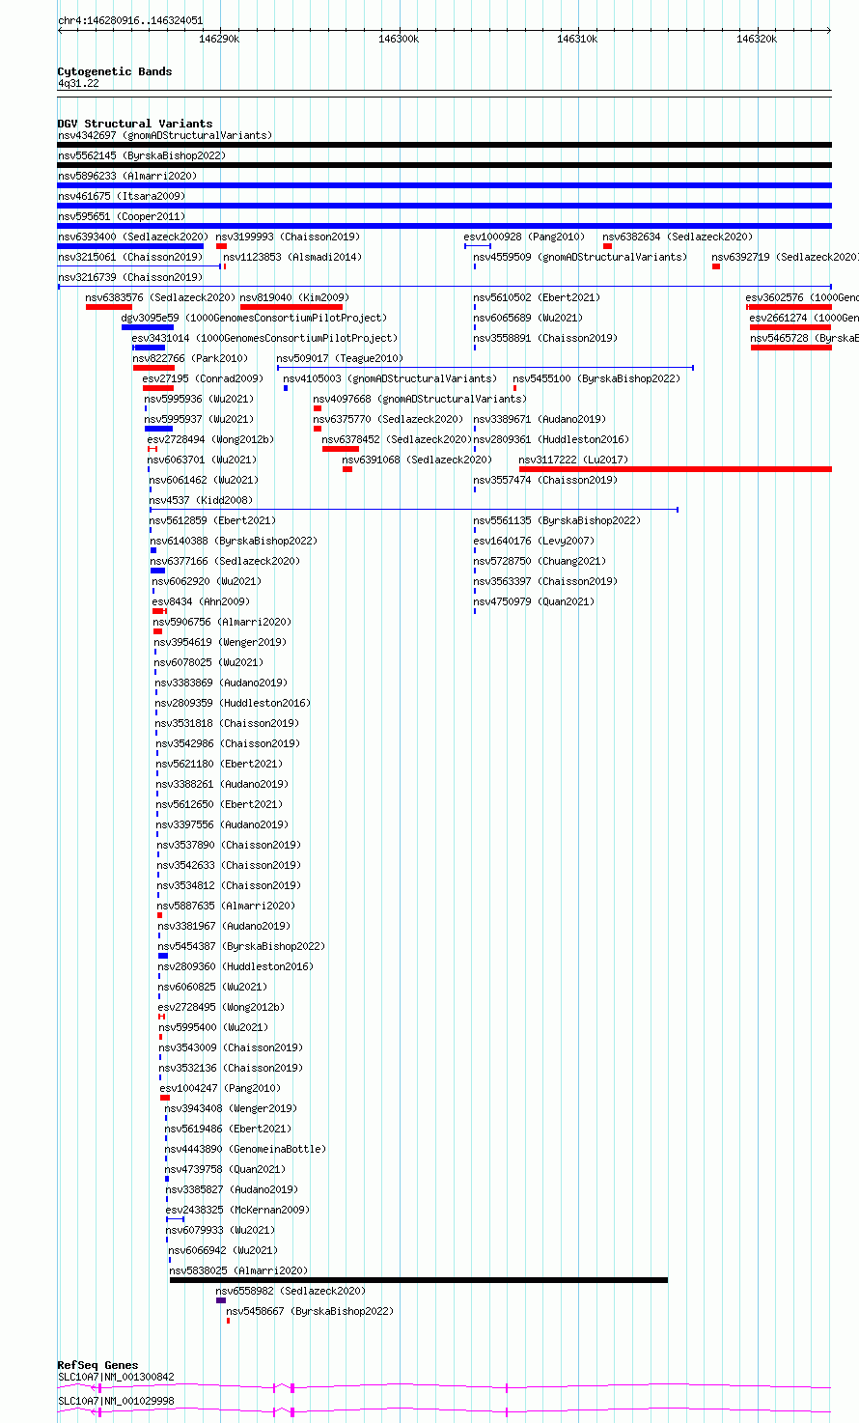
Task: Open variant nsv3199993 (Chaisson2019)
Action: pos(288,237)
